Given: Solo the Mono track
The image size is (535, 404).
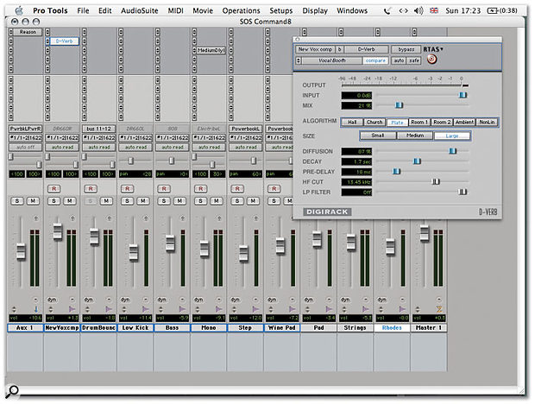Looking at the screenshot, I should 200,201.
